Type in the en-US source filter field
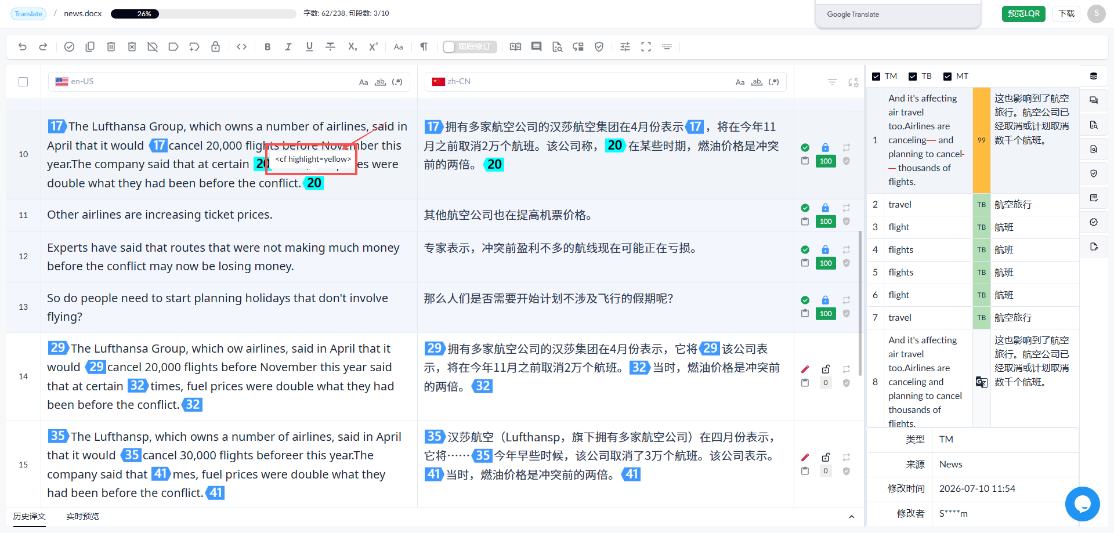 tap(229, 82)
